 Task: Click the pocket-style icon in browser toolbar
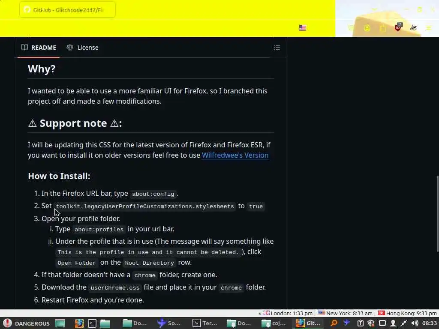tap(351, 28)
